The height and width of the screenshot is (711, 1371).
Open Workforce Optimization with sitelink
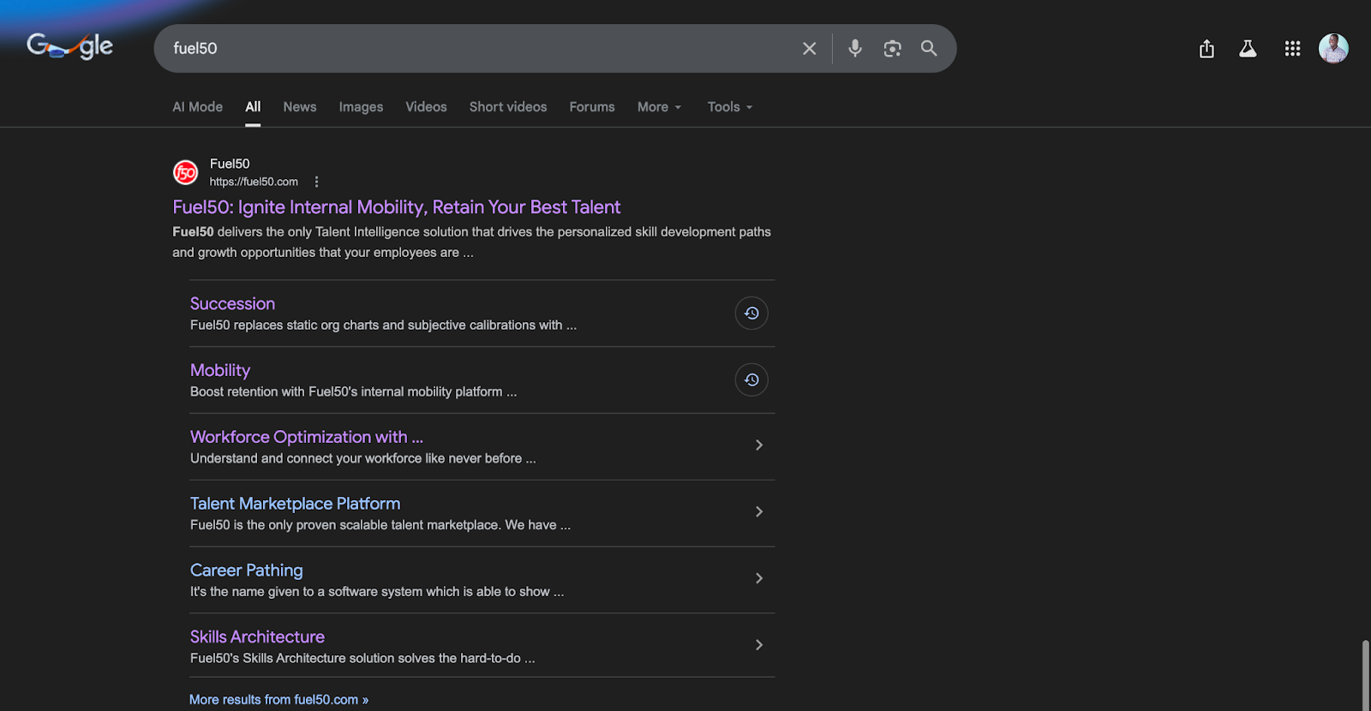click(307, 437)
